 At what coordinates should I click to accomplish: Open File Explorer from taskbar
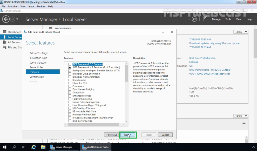(43, 147)
